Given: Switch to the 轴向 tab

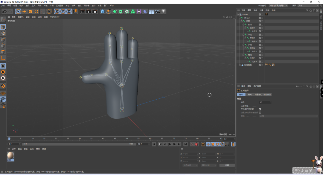Looking at the screenshot, I should click(x=250, y=95).
